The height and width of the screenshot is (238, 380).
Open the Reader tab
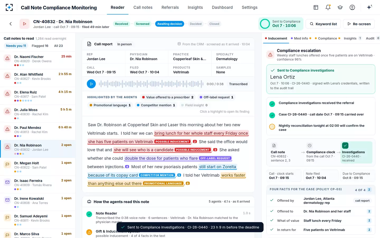click(117, 7)
